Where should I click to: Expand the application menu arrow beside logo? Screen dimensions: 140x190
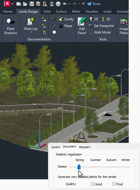point(12,4)
